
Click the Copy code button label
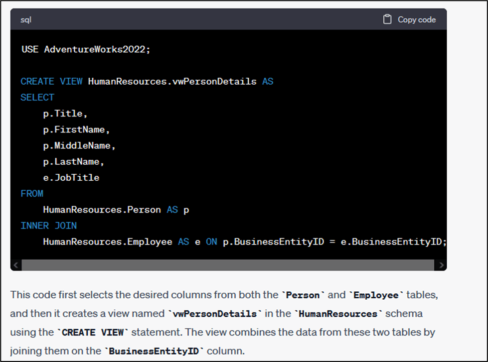pyautogui.click(x=416, y=19)
